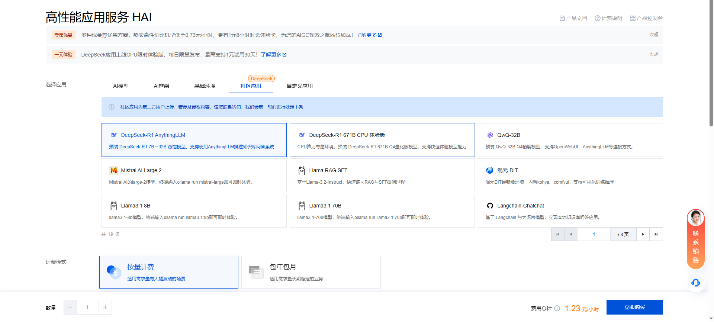Decrease quantity with the minus button
Screen dimensions: 714x322
(x=70, y=307)
